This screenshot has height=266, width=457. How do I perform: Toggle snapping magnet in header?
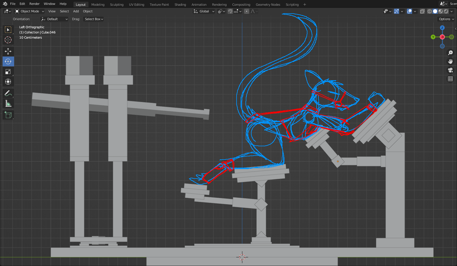click(230, 11)
